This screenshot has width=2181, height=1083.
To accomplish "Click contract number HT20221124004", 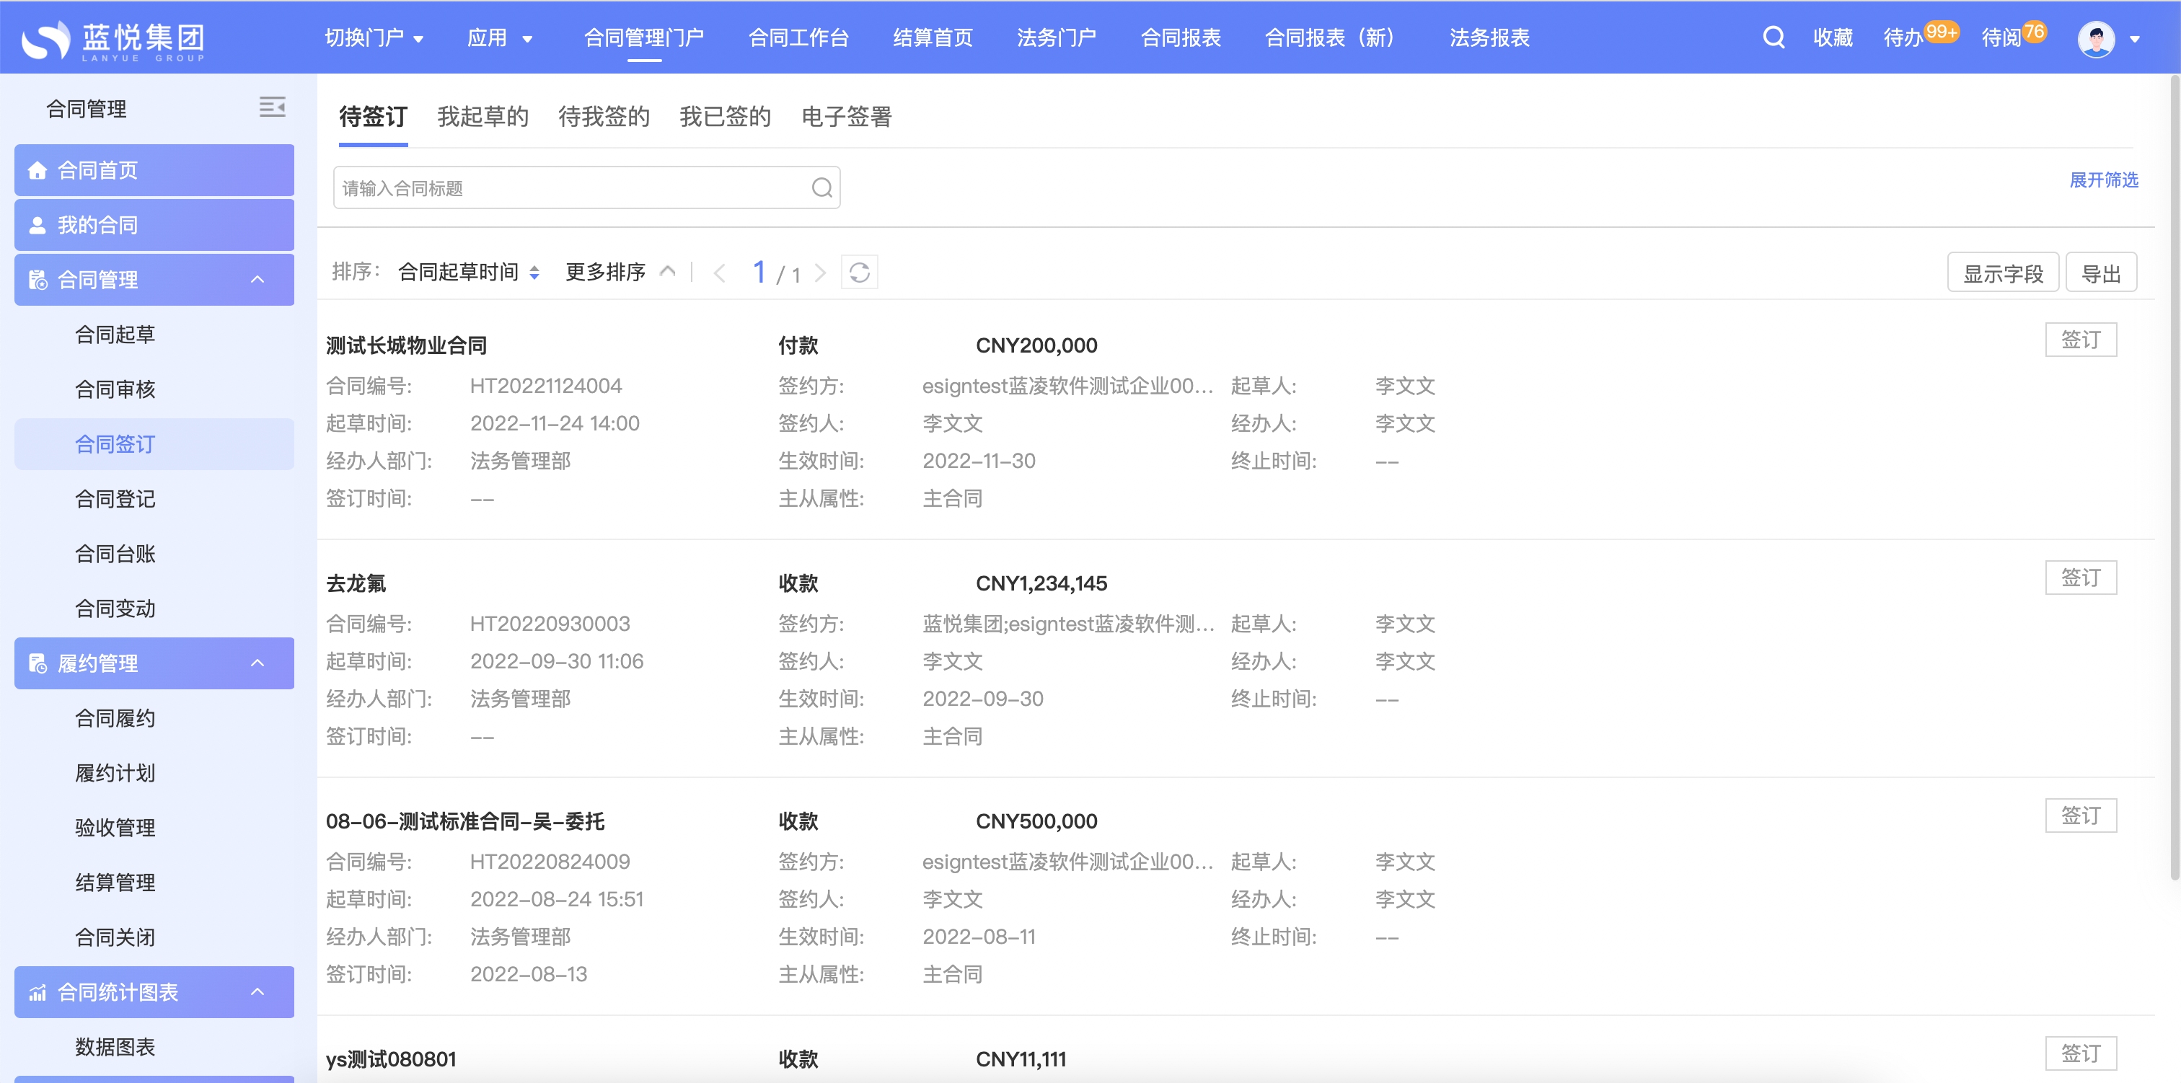I will 546,386.
